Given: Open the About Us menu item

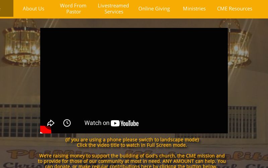Looking at the screenshot, I should [x=33, y=9].
